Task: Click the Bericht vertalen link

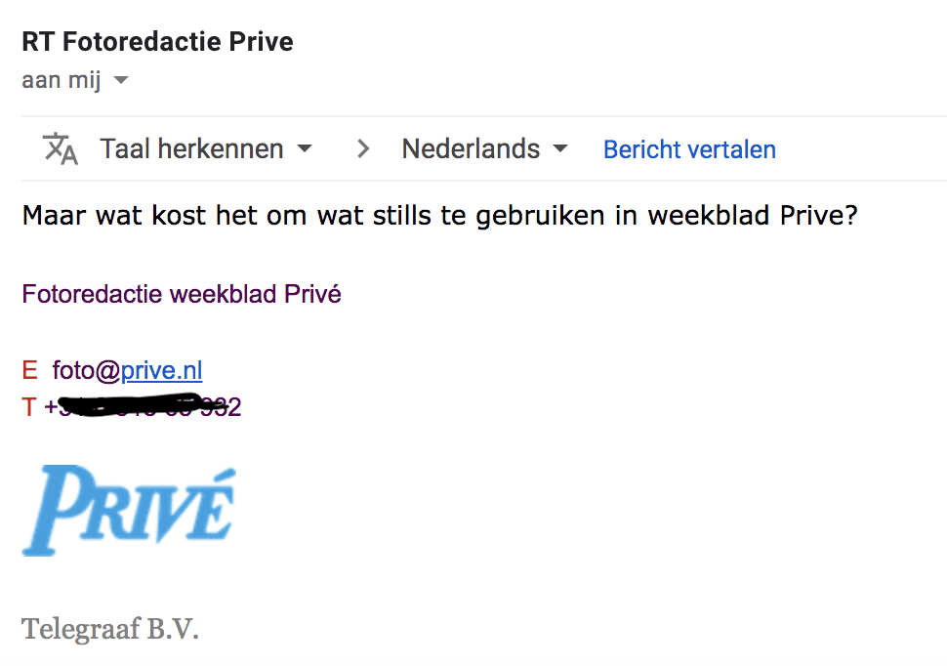Action: click(689, 149)
